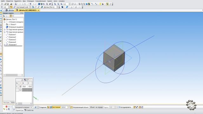
Task: Click the yellow check-arrow icon near Ассоциировать
Action: pyautogui.click(x=134, y=107)
